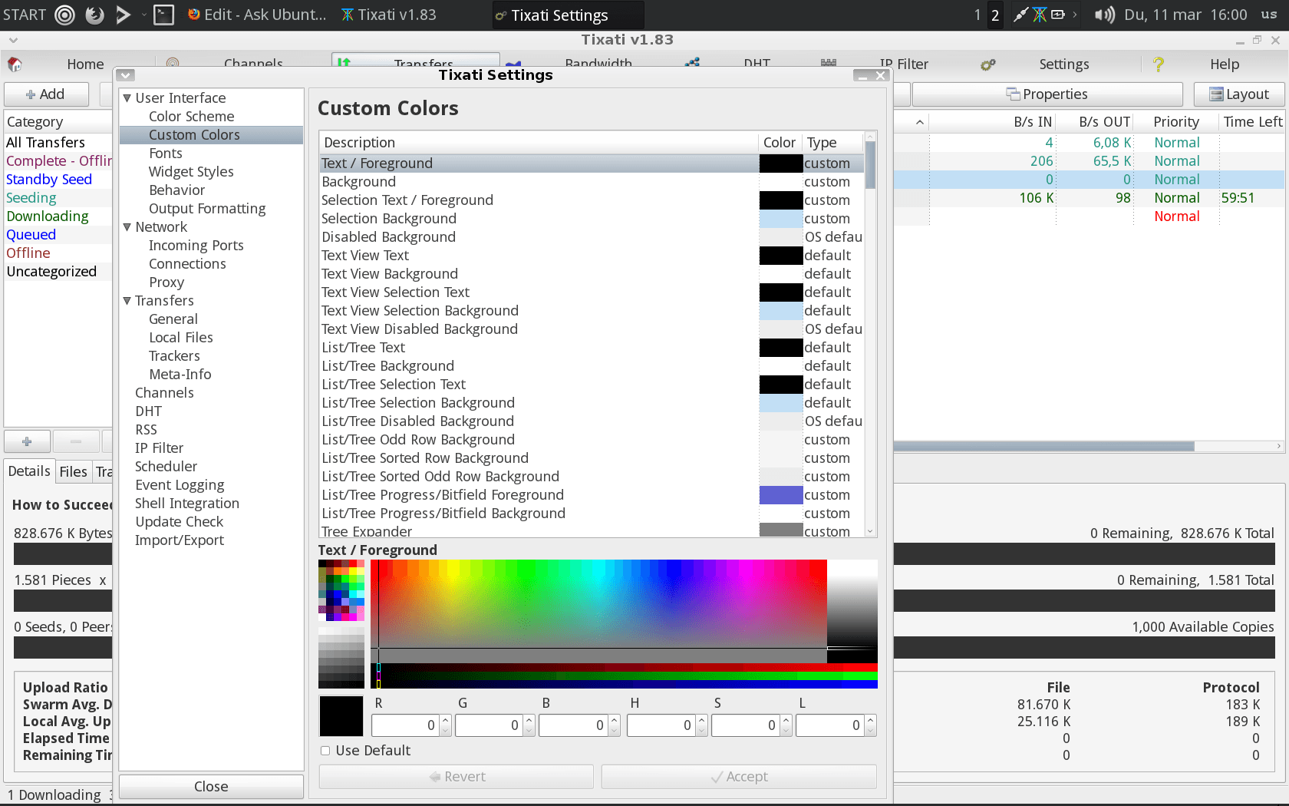The height and width of the screenshot is (806, 1289).
Task: Click the Help question mark icon
Action: (x=1159, y=64)
